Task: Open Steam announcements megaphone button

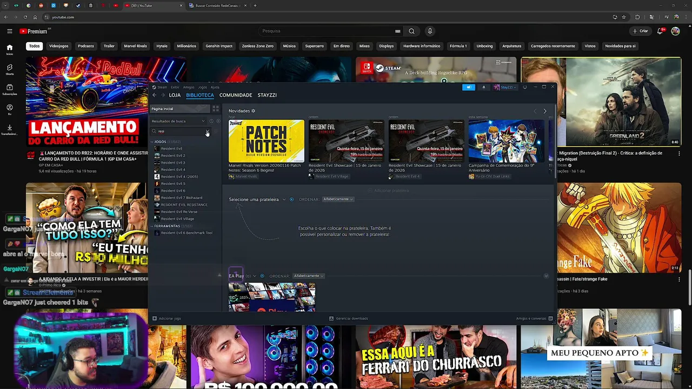Action: 469,87
